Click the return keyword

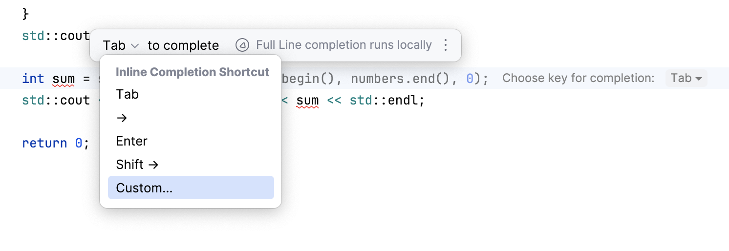[x=44, y=143]
